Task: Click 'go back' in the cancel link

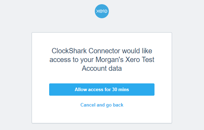Action: [x=114, y=105]
